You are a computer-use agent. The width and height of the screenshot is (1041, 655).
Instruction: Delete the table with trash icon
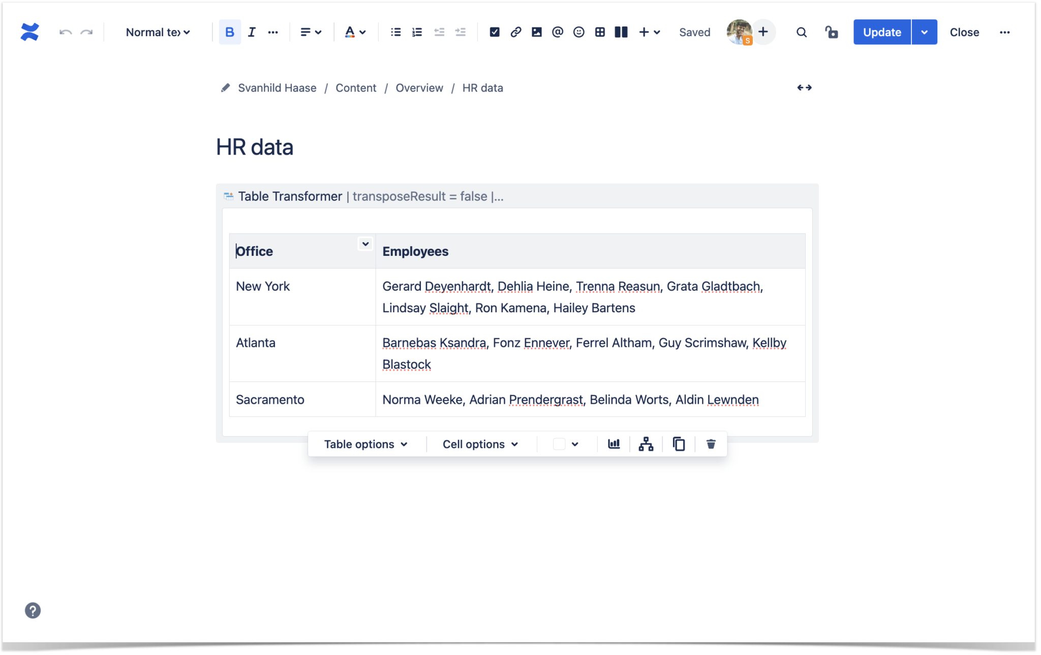711,444
